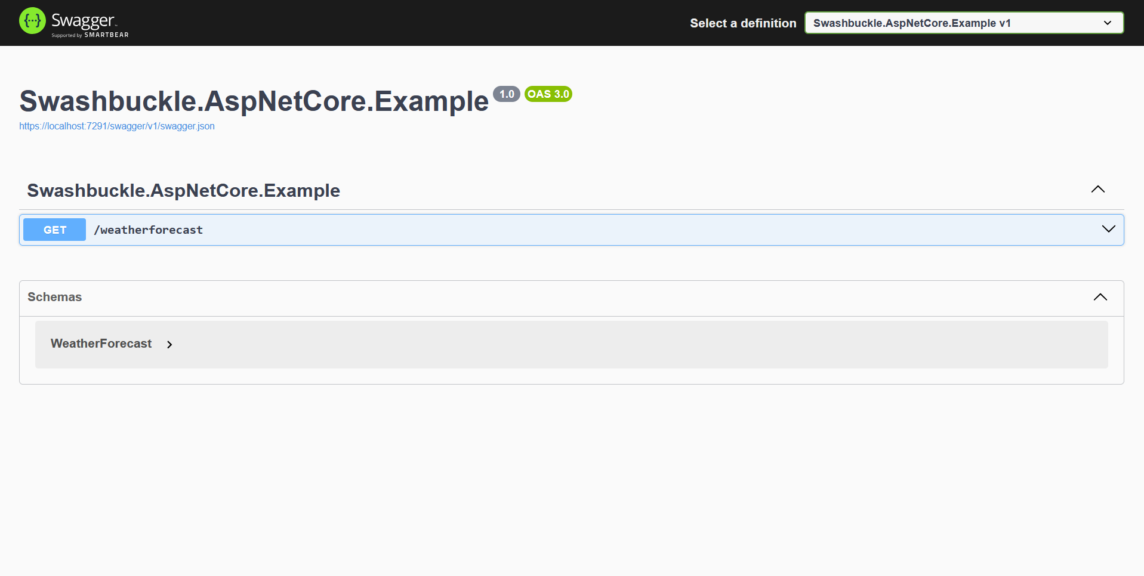Open the swagger.json specification link
Image resolution: width=1144 pixels, height=576 pixels.
[x=116, y=126]
